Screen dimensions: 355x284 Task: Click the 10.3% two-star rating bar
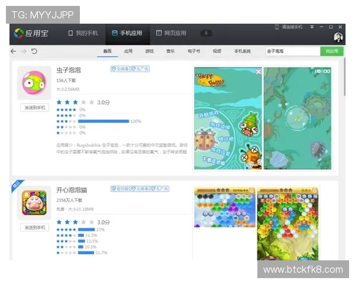81,247
